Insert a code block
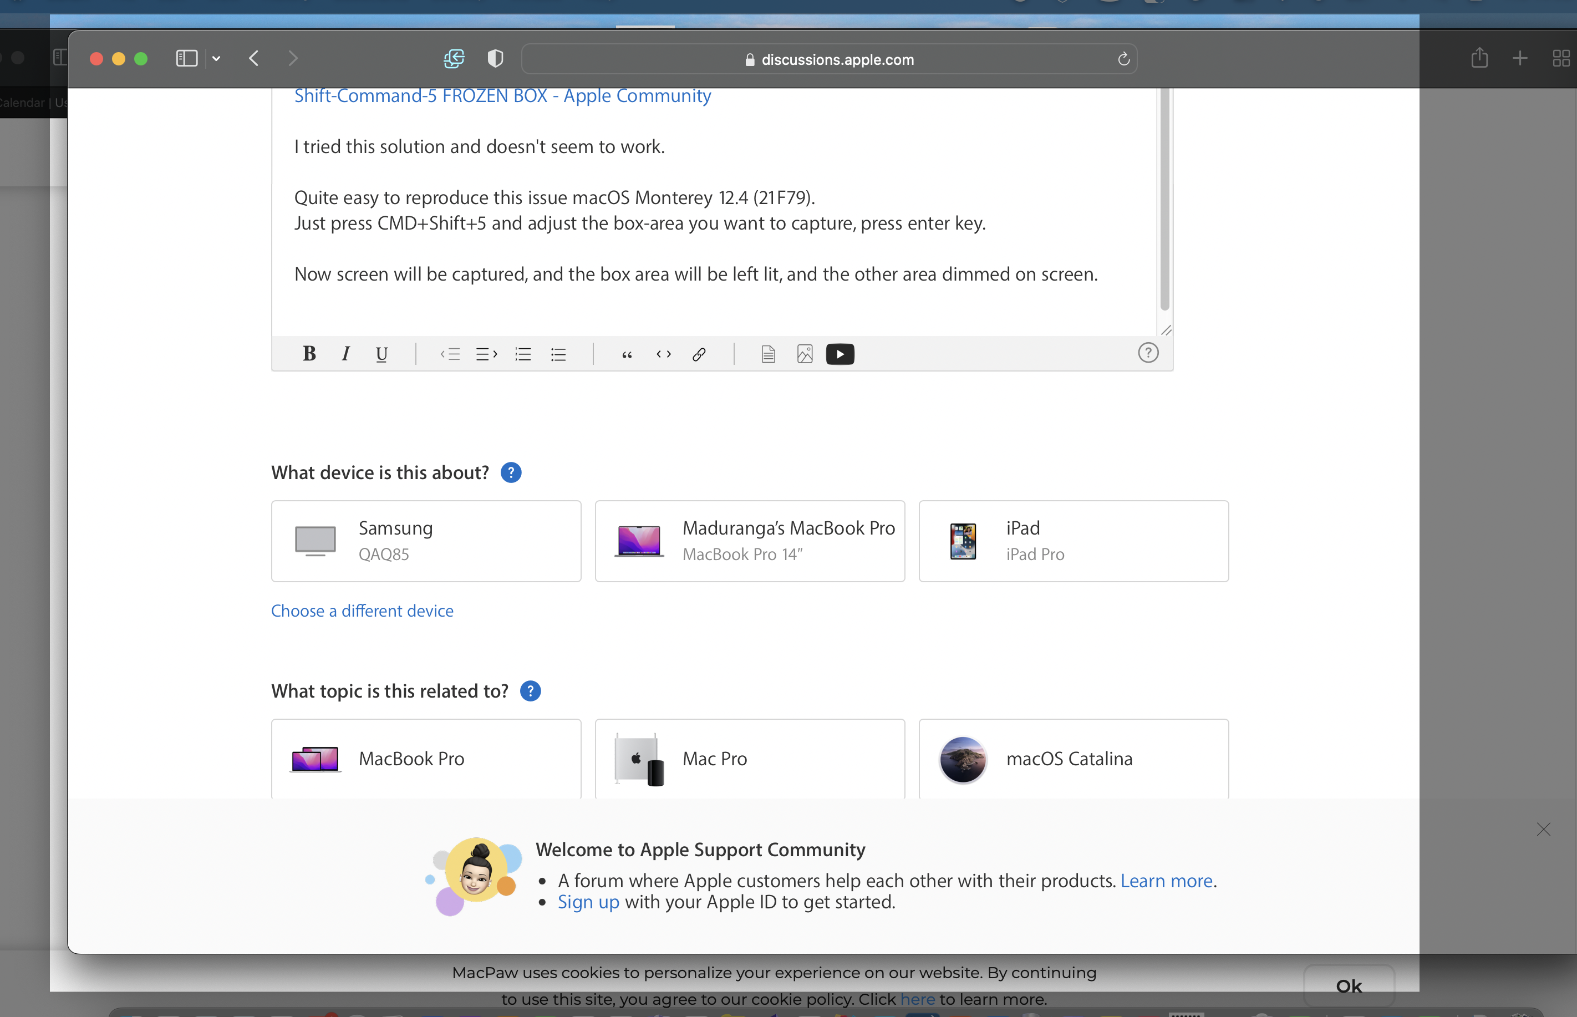Viewport: 1577px width, 1017px height. point(664,355)
